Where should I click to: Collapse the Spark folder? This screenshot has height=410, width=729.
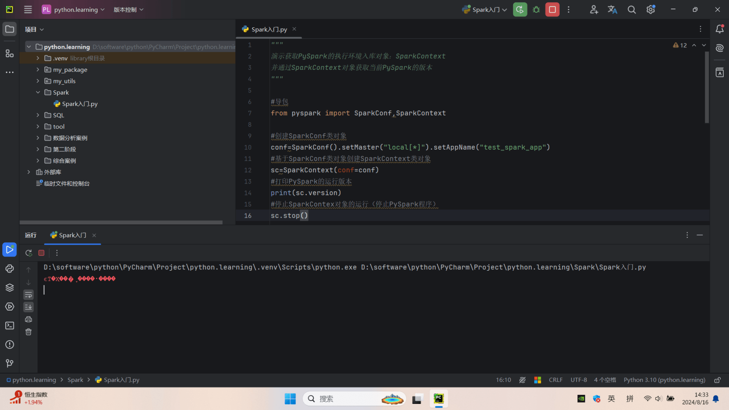(x=38, y=92)
